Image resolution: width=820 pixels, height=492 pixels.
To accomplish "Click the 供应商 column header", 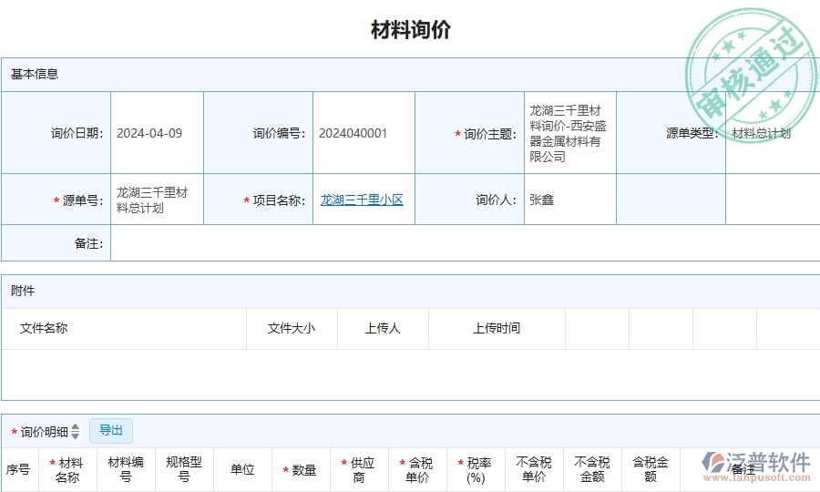I will coord(358,470).
